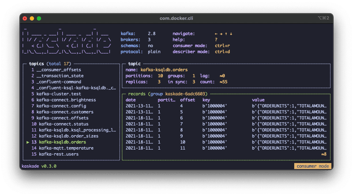
Task: Click the kaskade v0.3.0 footer label
Action: (x=39, y=166)
